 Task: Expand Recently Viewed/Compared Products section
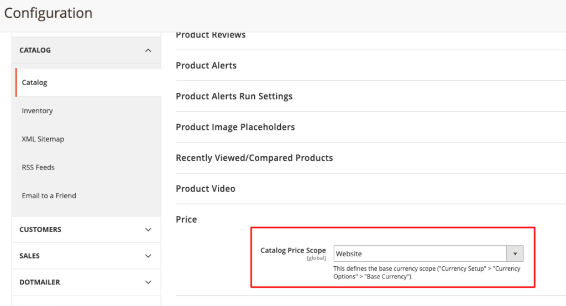pyautogui.click(x=254, y=158)
